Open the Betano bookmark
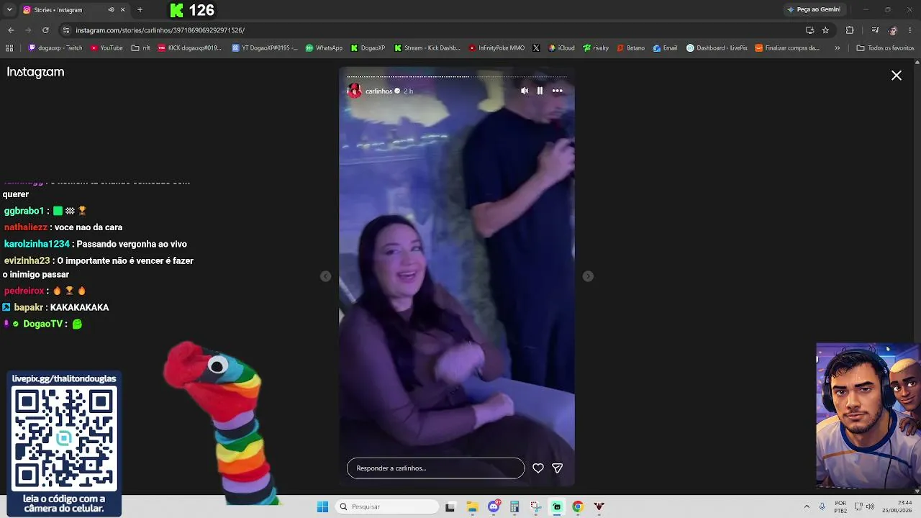Viewport: 921px width, 518px height. click(x=631, y=48)
